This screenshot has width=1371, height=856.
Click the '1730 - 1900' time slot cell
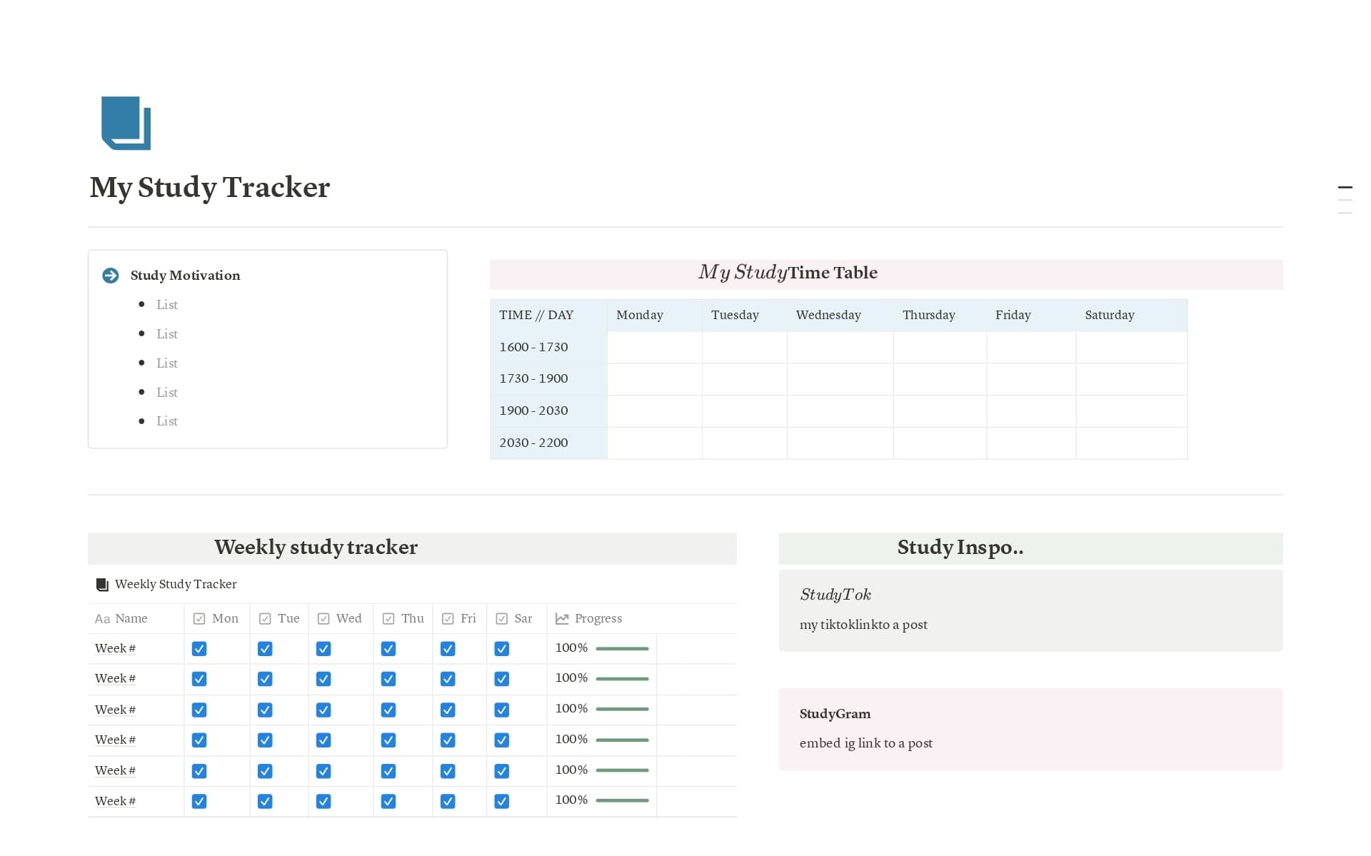click(548, 379)
